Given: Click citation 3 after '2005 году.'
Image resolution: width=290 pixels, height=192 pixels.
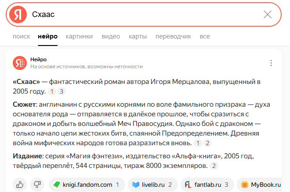Looking at the screenshot, I should click(62, 91).
